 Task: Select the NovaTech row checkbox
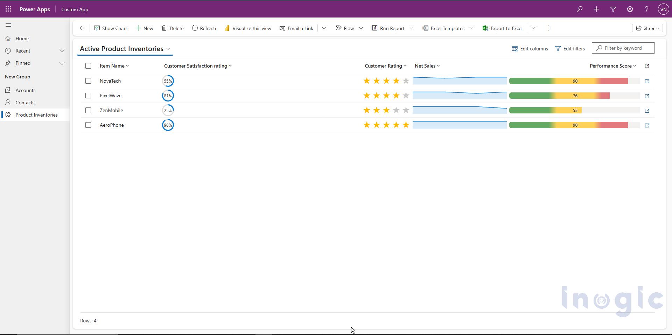pyautogui.click(x=88, y=81)
